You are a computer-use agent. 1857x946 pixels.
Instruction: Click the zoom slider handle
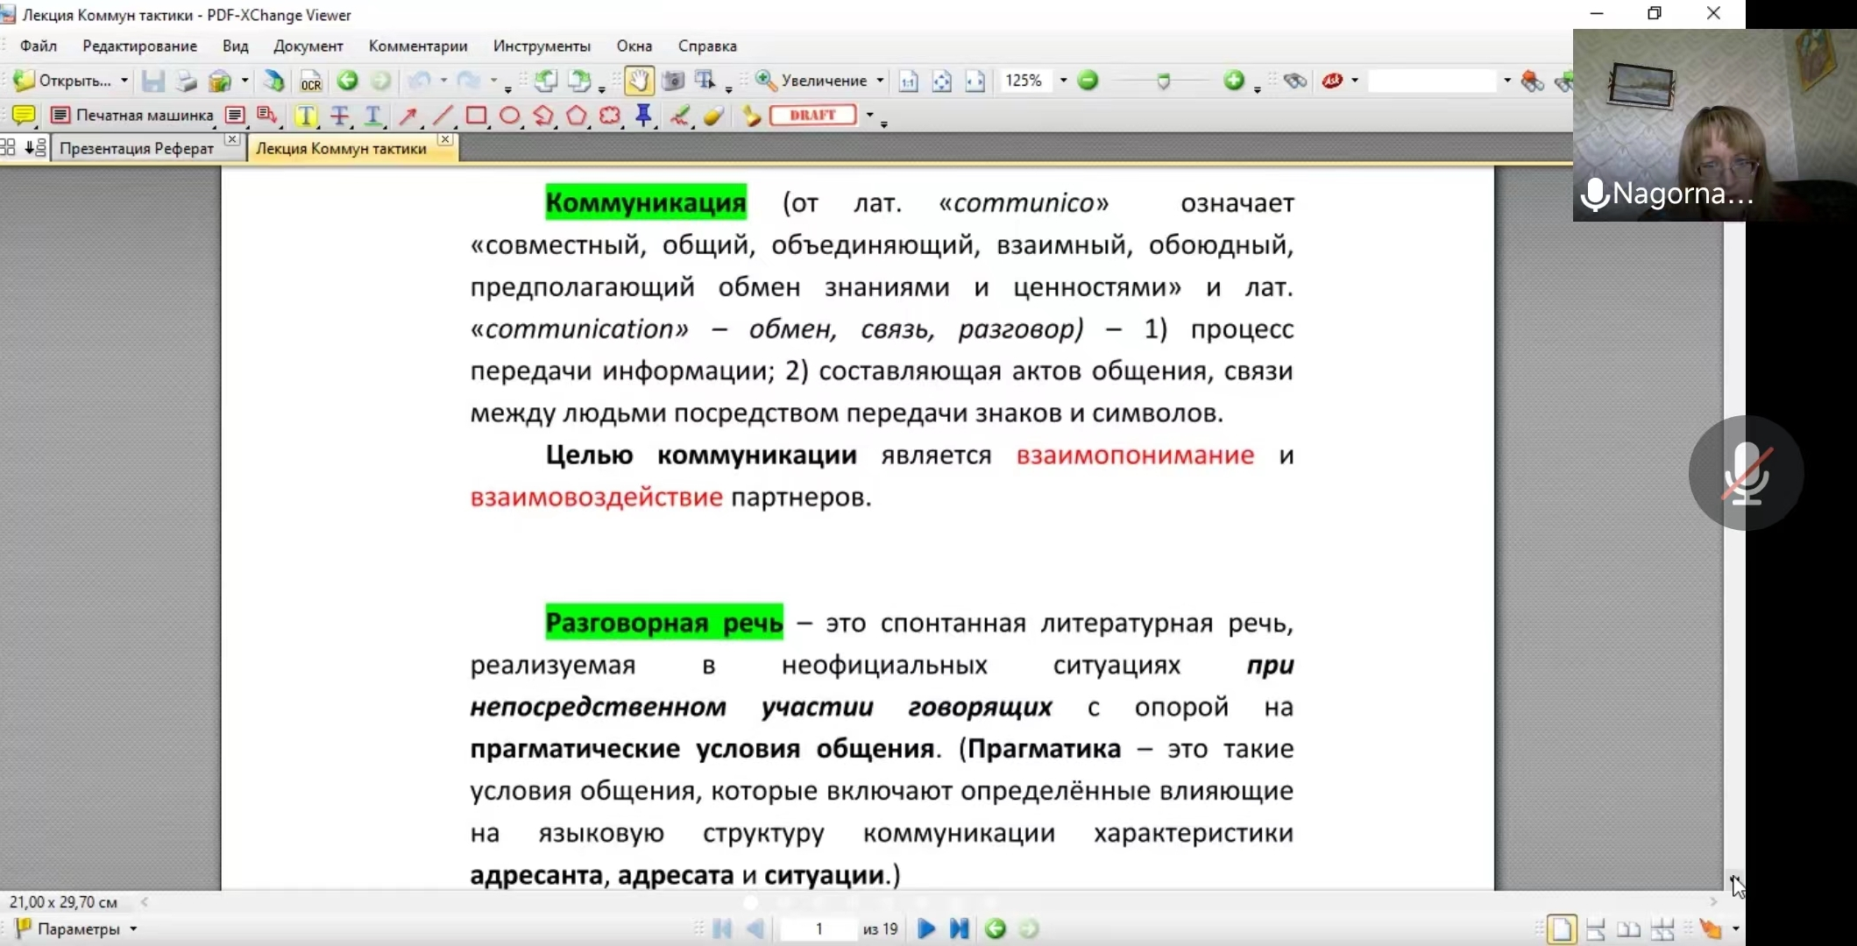(1163, 81)
